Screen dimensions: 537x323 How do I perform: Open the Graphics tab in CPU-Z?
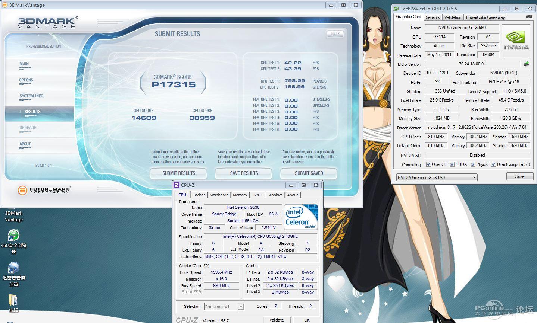(275, 195)
